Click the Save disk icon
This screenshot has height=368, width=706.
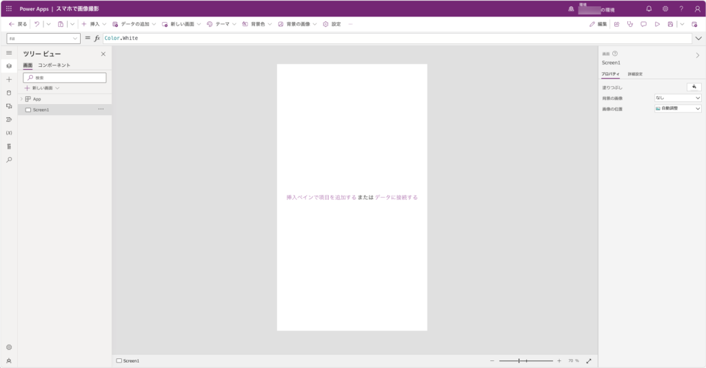pos(670,24)
